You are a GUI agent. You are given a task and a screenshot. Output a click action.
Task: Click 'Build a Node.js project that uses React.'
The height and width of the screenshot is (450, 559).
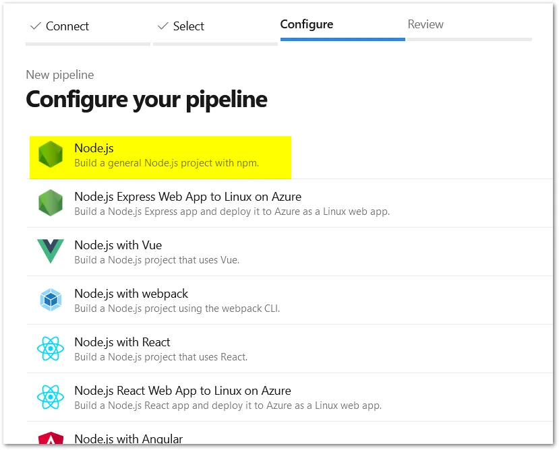click(x=161, y=357)
